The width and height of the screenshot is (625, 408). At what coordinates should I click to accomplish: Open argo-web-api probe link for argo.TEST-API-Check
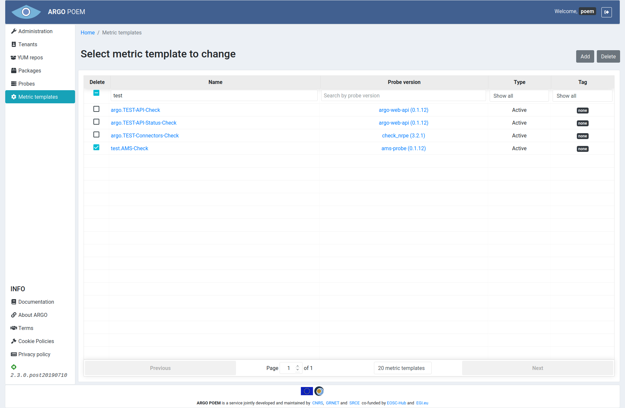[403, 110]
